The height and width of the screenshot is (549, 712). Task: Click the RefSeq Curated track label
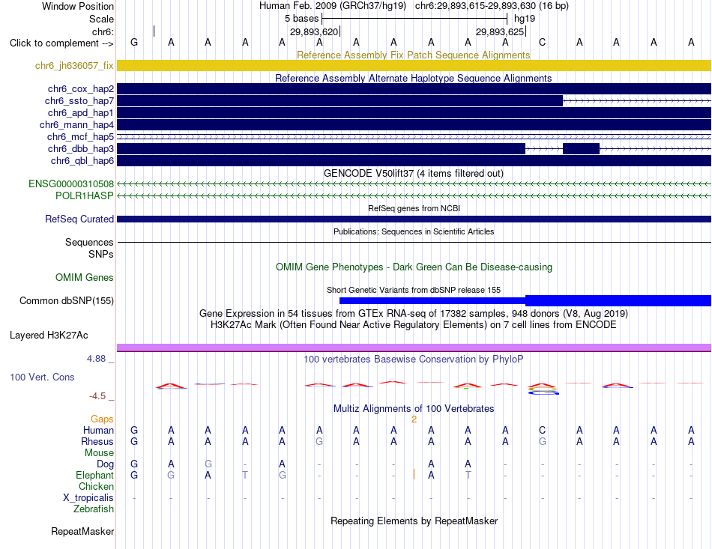click(x=79, y=219)
